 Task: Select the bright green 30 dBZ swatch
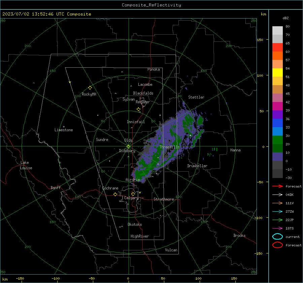pos(277,140)
